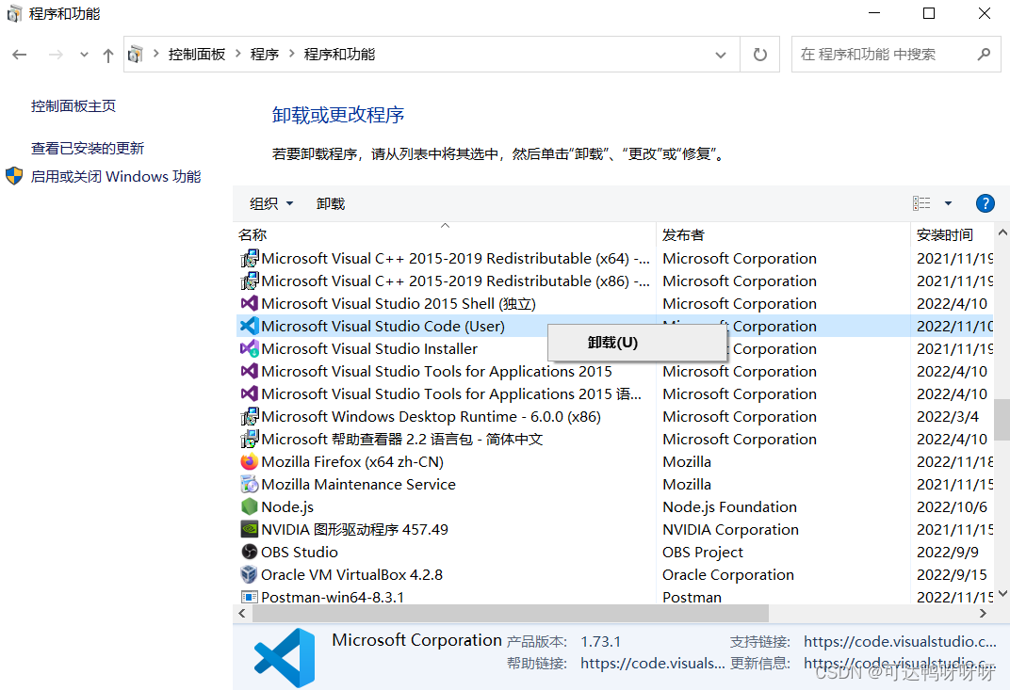This screenshot has height=690, width=1010.
Task: Sort by the 名称 column header
Action: tap(445, 235)
